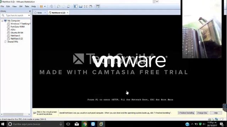Open the Tabs menu

click(27, 6)
